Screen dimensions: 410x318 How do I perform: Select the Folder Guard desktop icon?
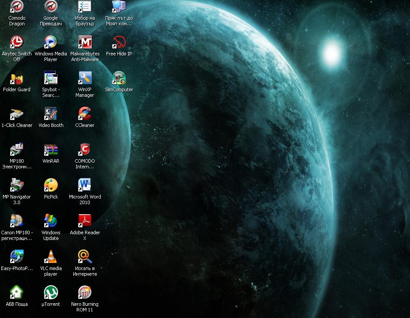coord(17,78)
